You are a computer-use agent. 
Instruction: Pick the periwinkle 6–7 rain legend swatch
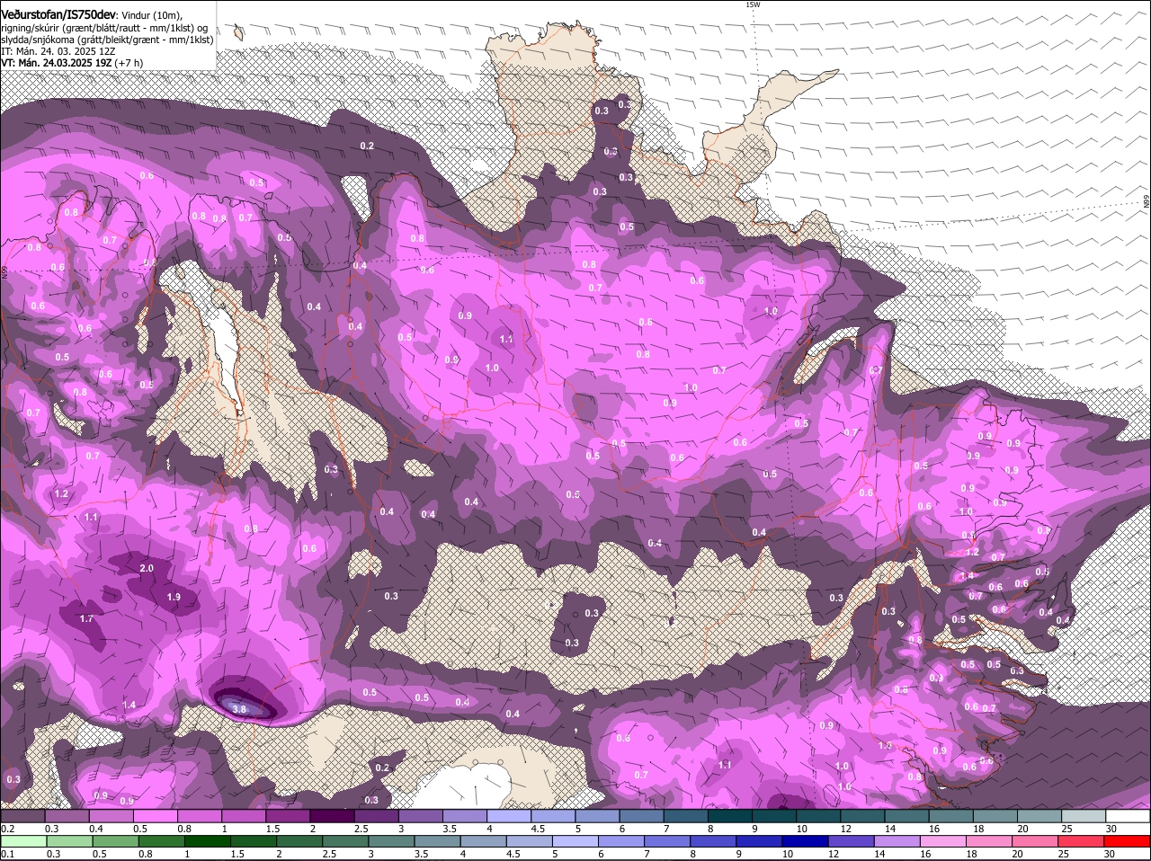[620, 841]
